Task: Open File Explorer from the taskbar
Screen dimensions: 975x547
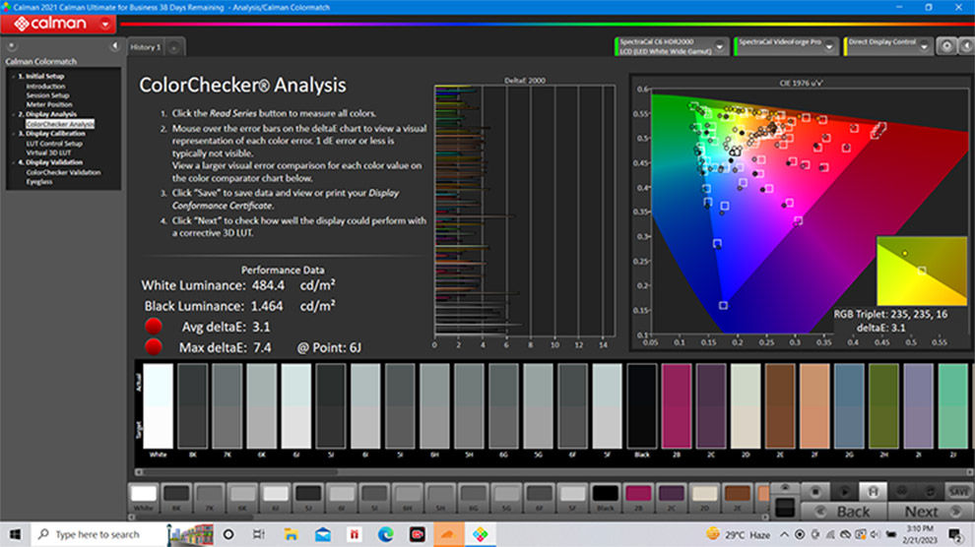Action: (x=291, y=534)
